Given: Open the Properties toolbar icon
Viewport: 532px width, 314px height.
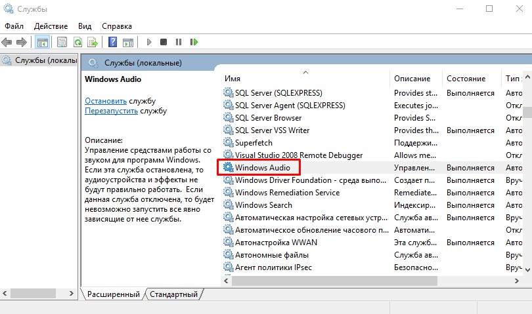Looking at the screenshot, I should [x=62, y=43].
